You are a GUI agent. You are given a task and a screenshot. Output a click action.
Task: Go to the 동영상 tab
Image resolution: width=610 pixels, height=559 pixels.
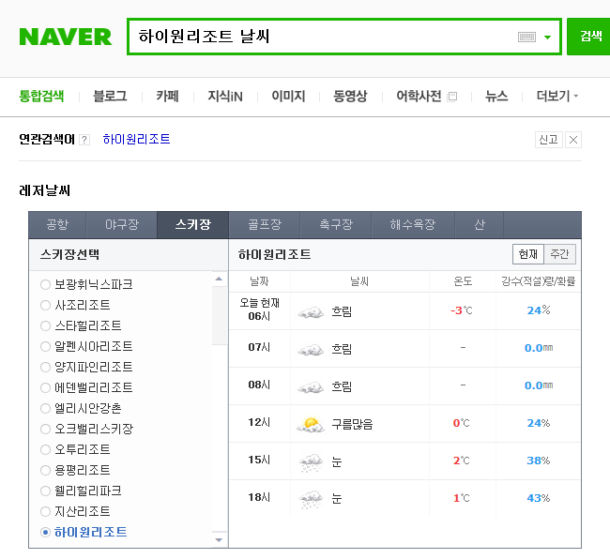click(x=350, y=96)
